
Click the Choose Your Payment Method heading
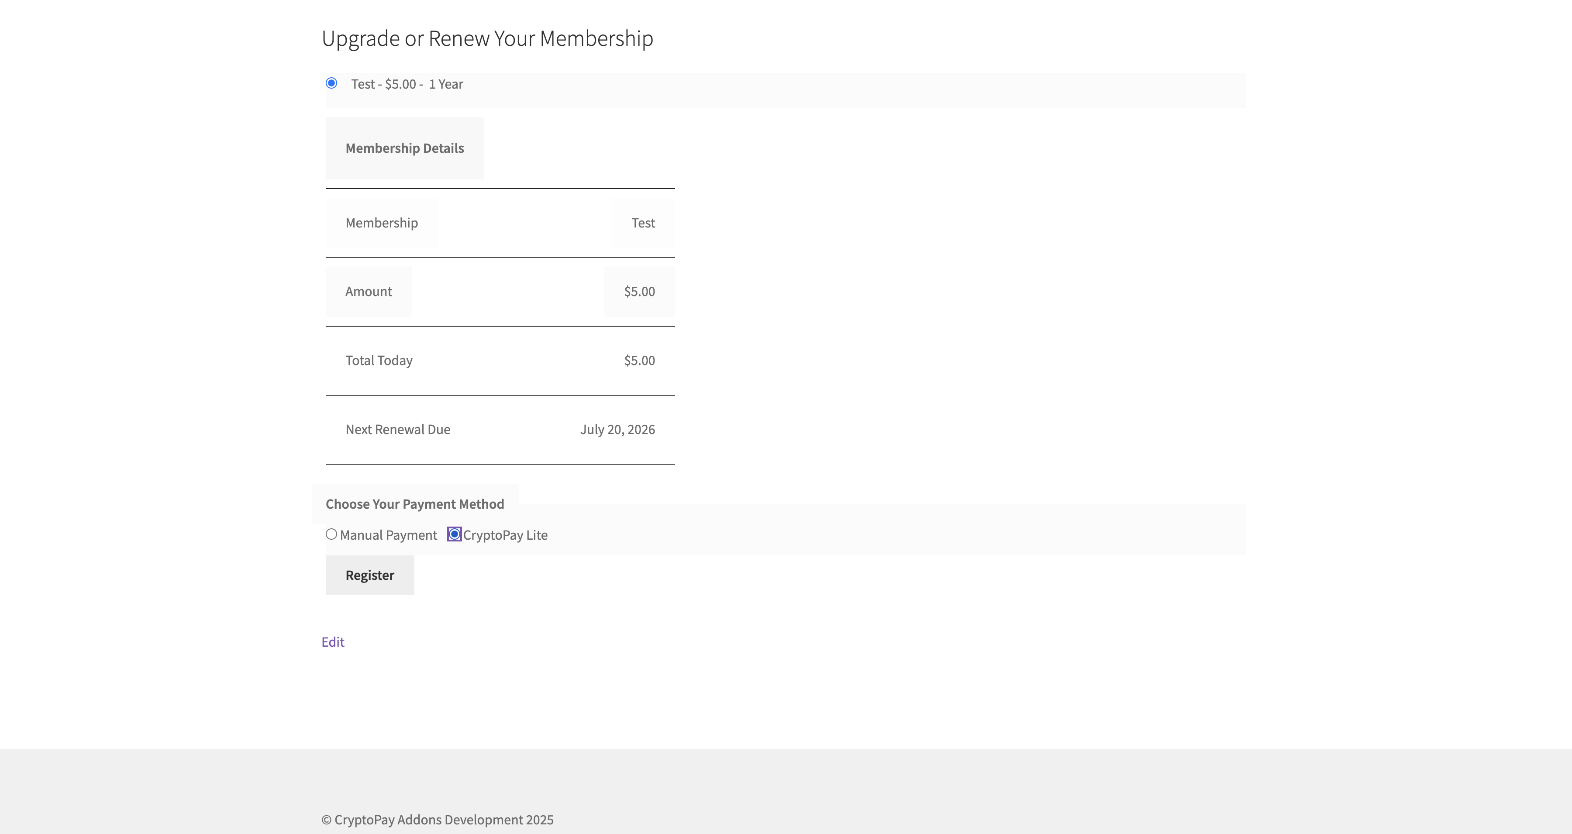(x=415, y=504)
